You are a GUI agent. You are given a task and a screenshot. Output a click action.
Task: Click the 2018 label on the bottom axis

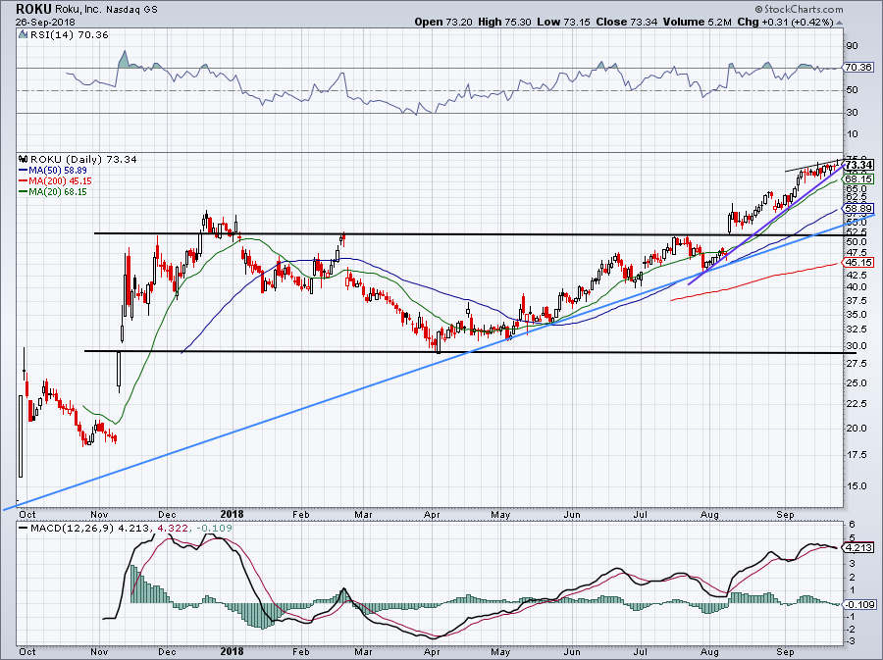(232, 652)
